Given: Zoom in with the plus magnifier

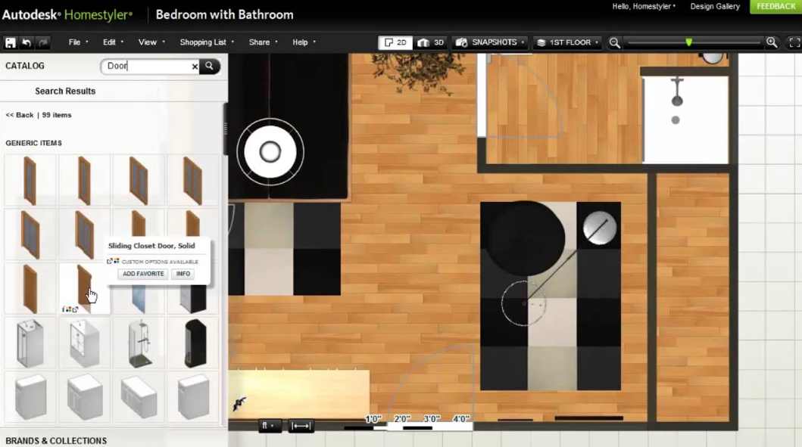Looking at the screenshot, I should pos(772,43).
